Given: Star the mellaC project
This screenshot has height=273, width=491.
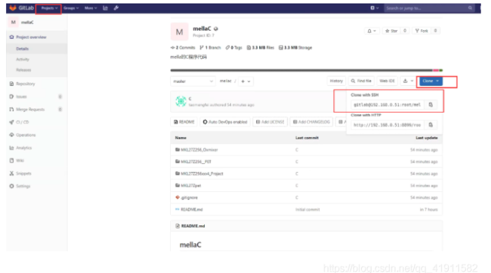Looking at the screenshot, I should tap(391, 31).
